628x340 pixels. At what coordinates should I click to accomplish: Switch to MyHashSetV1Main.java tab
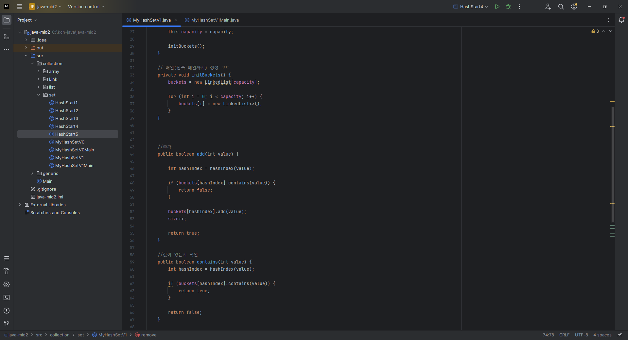[212, 20]
